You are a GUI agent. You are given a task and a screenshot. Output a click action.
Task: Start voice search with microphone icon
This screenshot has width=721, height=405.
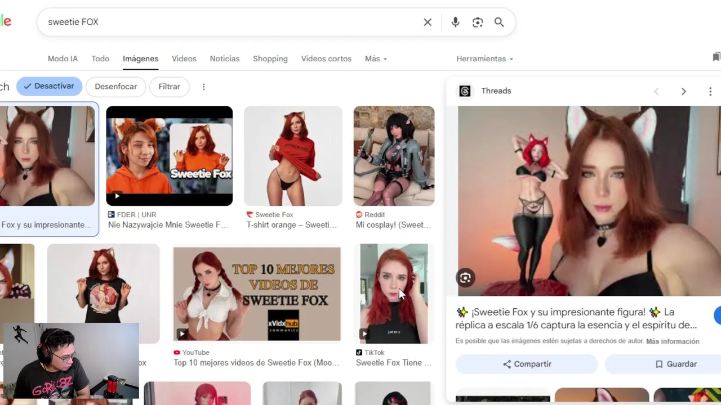[455, 22]
